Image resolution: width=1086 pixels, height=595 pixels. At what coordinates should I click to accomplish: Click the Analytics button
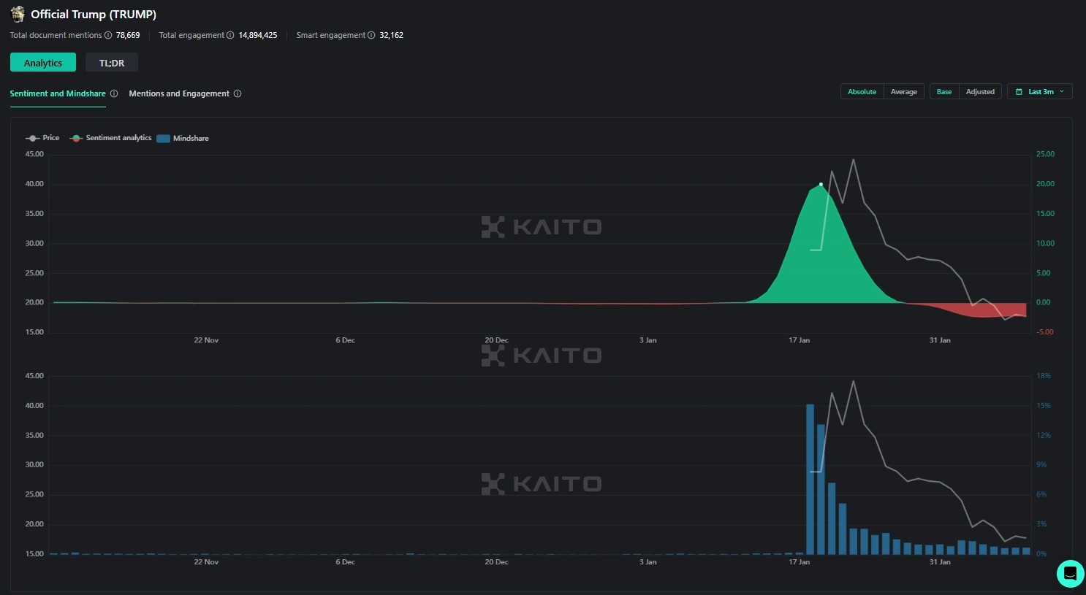coord(43,63)
